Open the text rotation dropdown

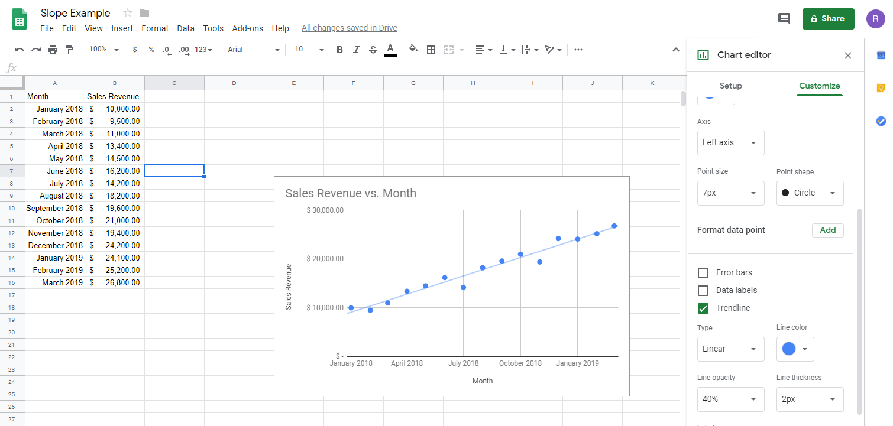[552, 50]
